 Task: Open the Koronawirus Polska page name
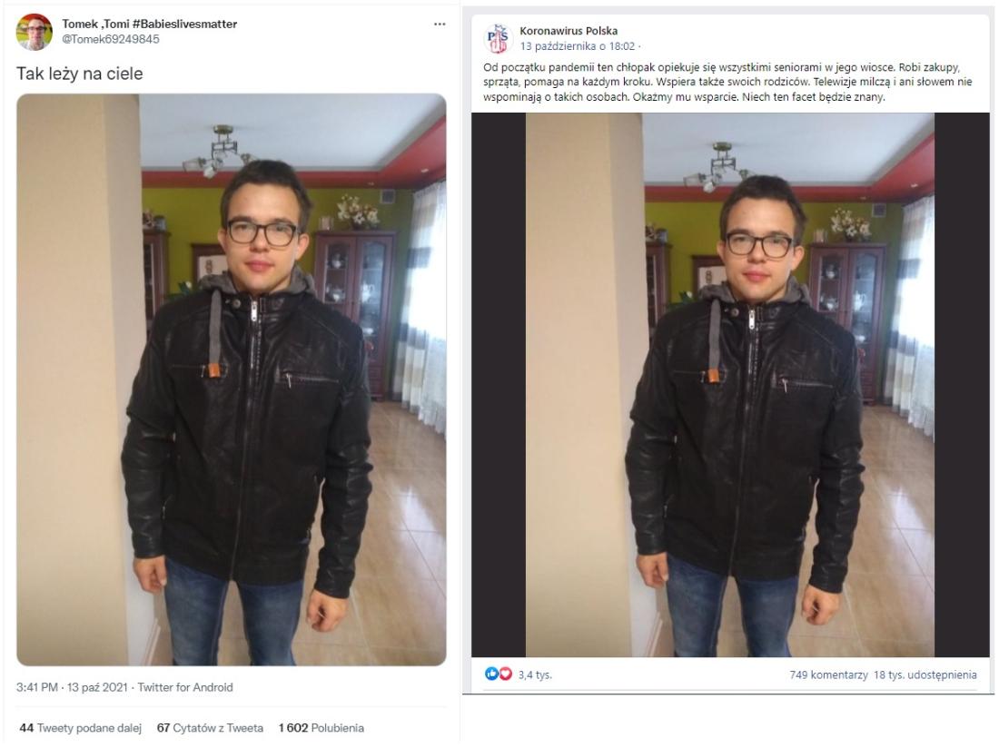click(x=569, y=31)
